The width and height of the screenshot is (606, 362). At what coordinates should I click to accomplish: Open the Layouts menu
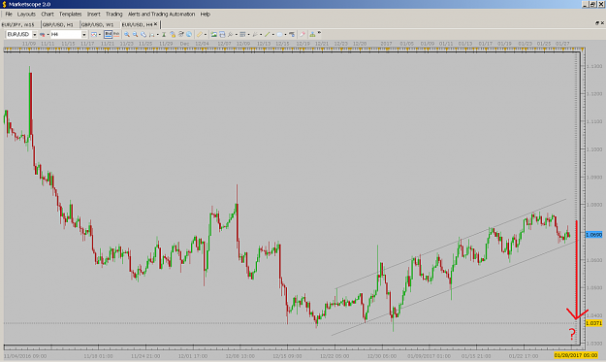(x=26, y=14)
